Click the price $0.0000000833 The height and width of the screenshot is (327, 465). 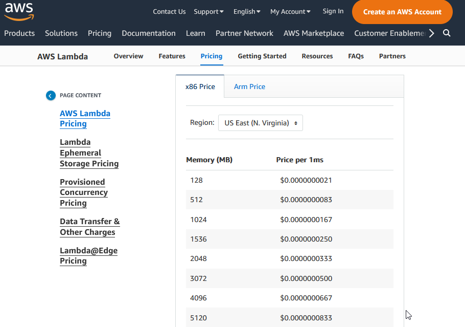pos(306,318)
